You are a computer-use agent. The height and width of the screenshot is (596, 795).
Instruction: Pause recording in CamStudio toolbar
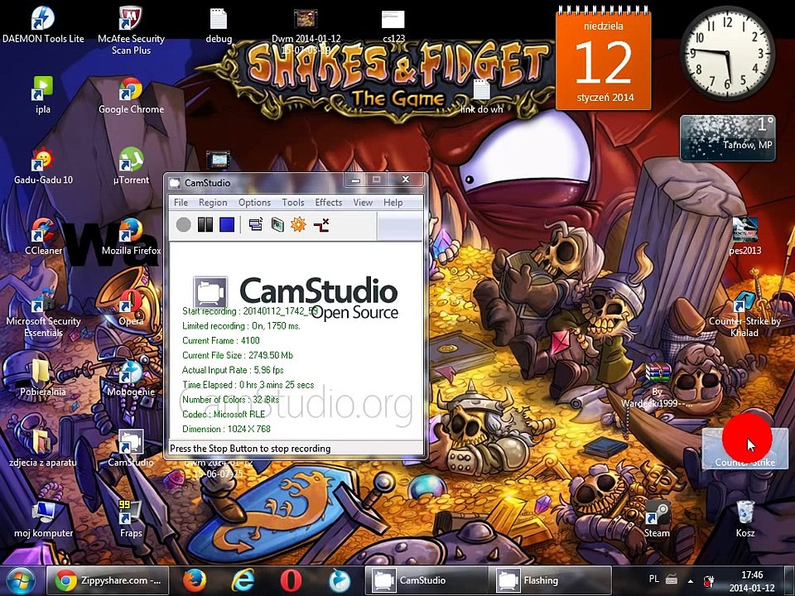205,224
